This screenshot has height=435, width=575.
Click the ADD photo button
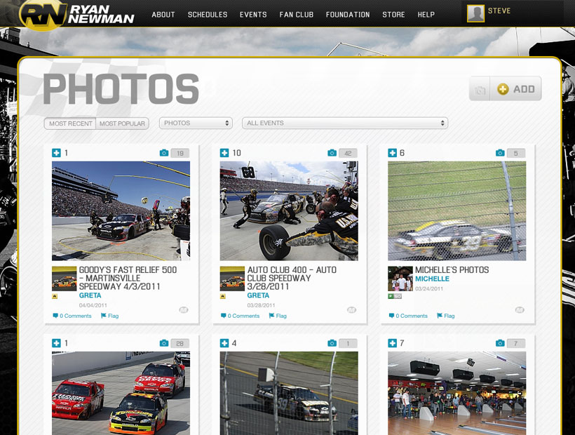pos(516,89)
